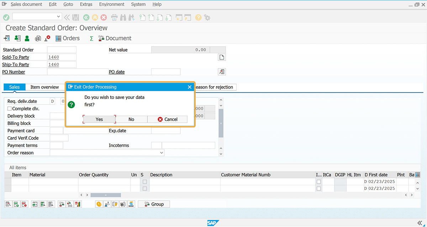Open the Goto menu
This screenshot has width=427, height=227.
coord(68,4)
